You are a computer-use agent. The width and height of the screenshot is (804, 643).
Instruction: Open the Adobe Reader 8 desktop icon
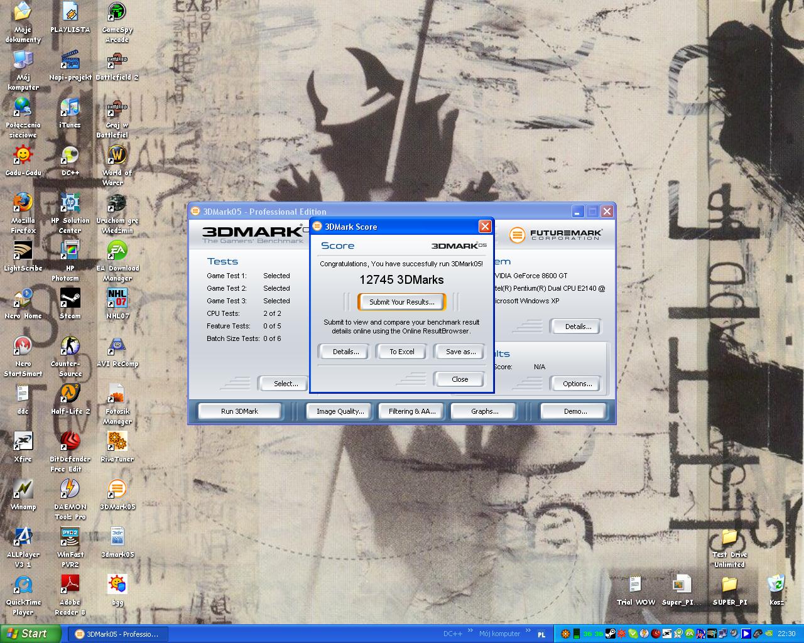pyautogui.click(x=70, y=595)
